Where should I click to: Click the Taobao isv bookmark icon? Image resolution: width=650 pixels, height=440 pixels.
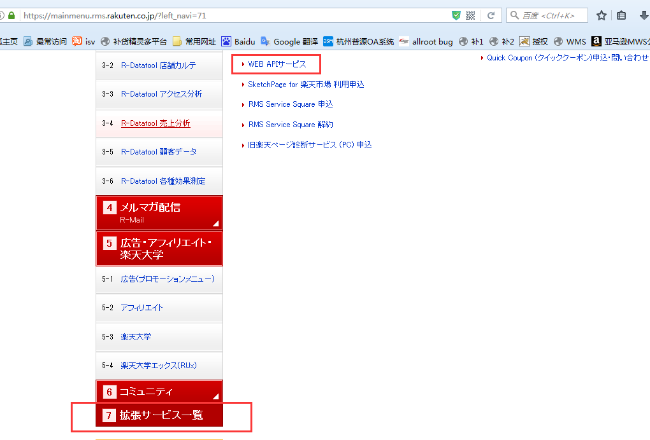(76, 41)
